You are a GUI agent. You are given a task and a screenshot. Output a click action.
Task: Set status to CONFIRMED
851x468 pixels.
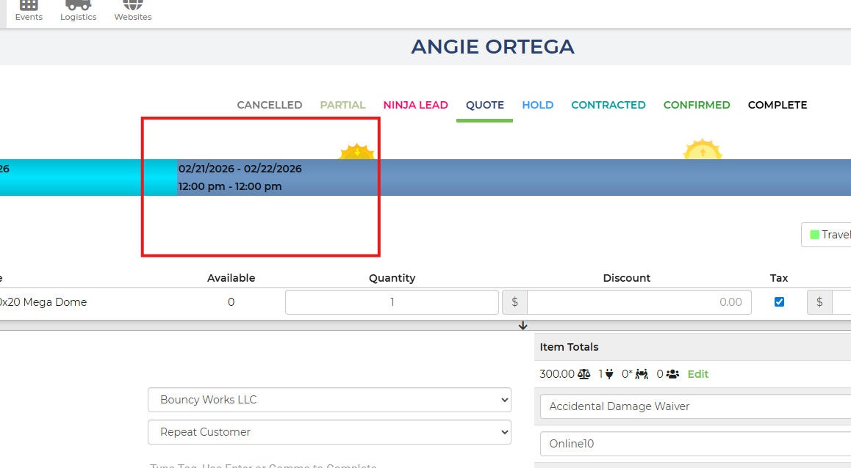696,105
